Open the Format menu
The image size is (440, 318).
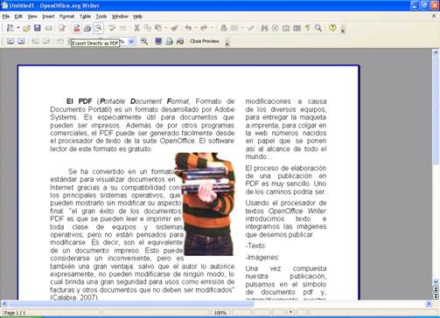point(66,17)
